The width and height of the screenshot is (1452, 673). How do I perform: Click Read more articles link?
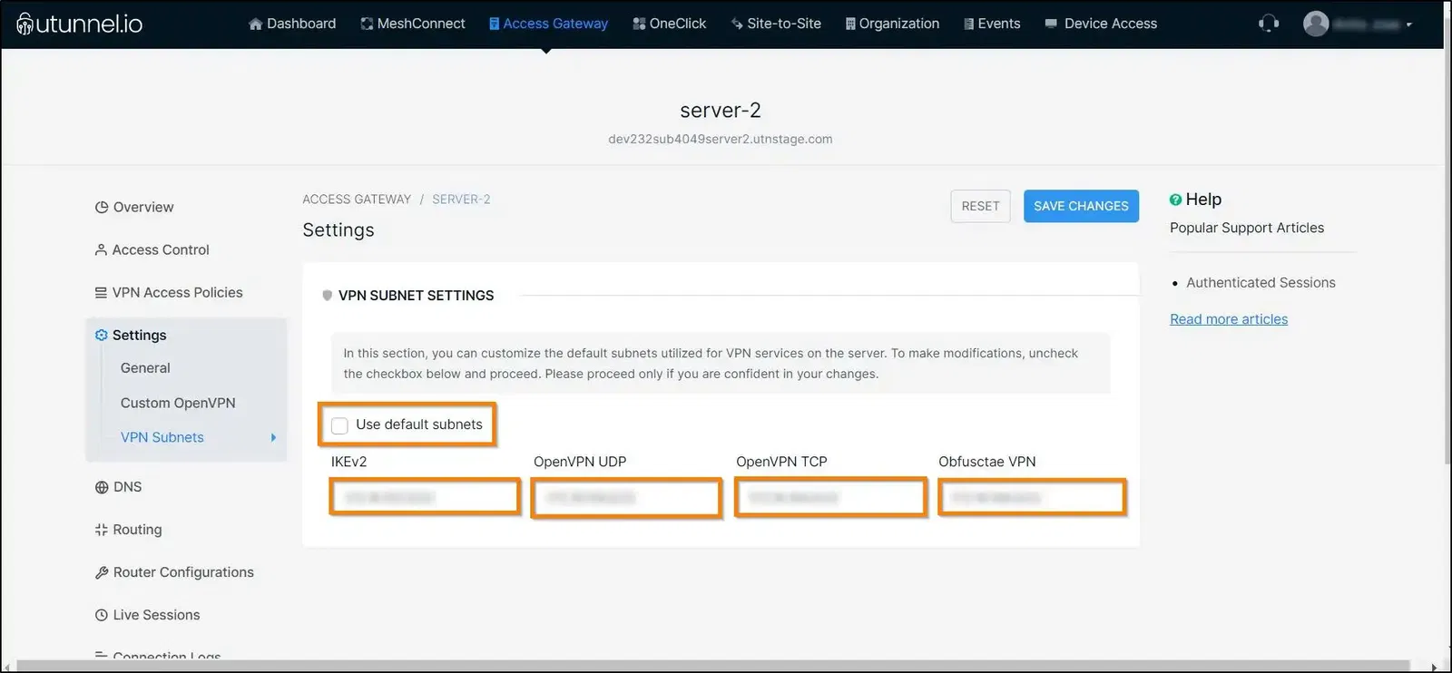point(1229,319)
